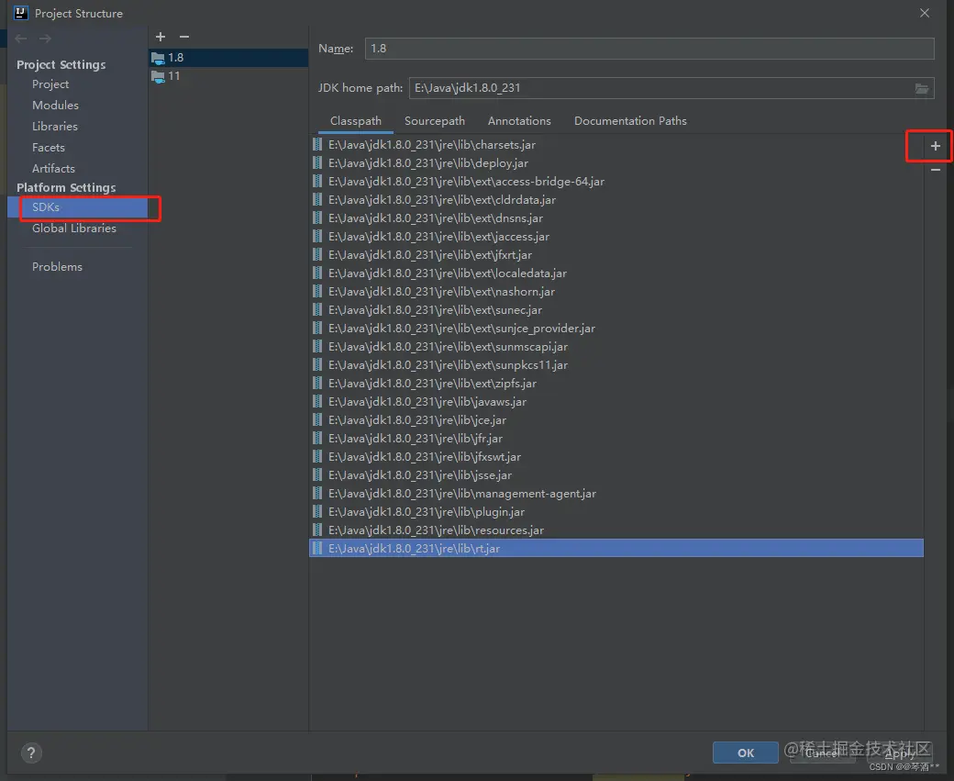Browse for JDK home path folder icon
The image size is (954, 781).
click(922, 88)
